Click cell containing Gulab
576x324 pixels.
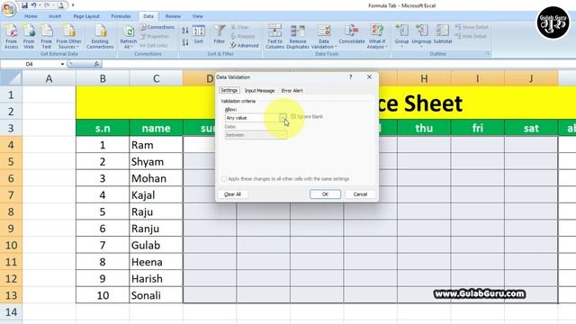(156, 245)
